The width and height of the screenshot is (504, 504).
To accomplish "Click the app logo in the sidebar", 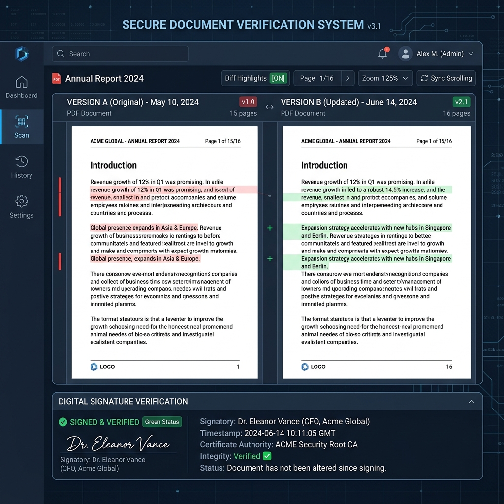I will click(x=22, y=54).
